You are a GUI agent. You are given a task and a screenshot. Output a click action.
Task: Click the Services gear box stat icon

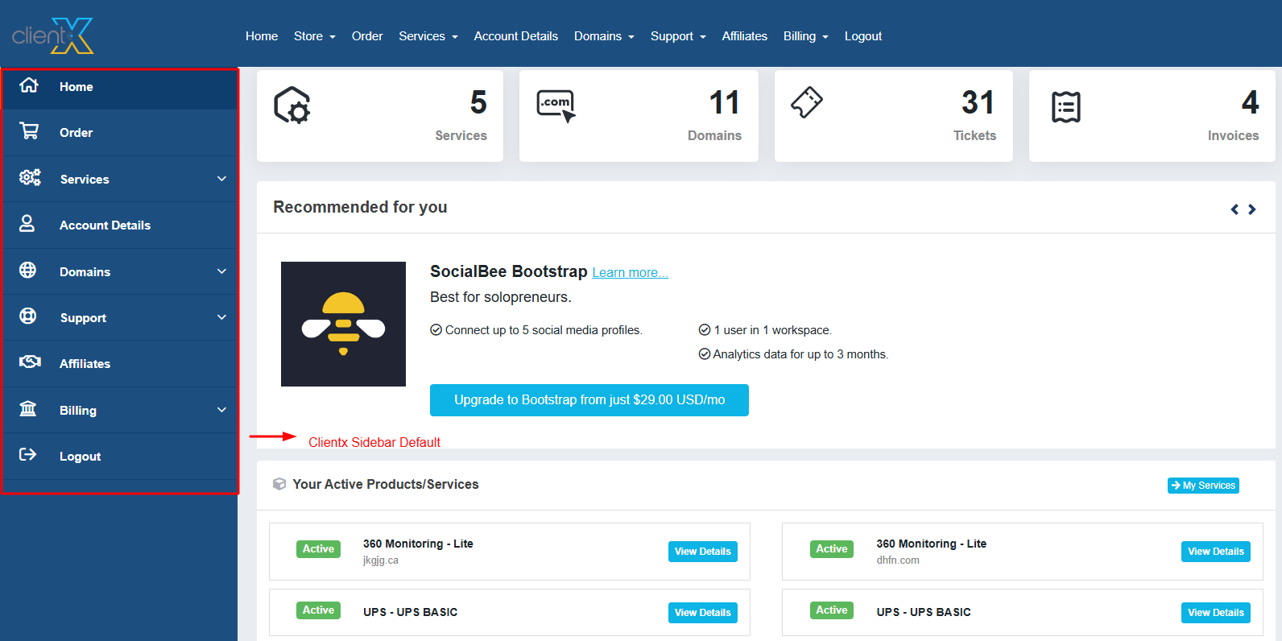(292, 105)
